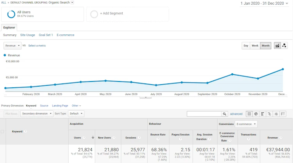Open help icon next to New Users column
Screen dimensions: 293x163
[x=114, y=138]
